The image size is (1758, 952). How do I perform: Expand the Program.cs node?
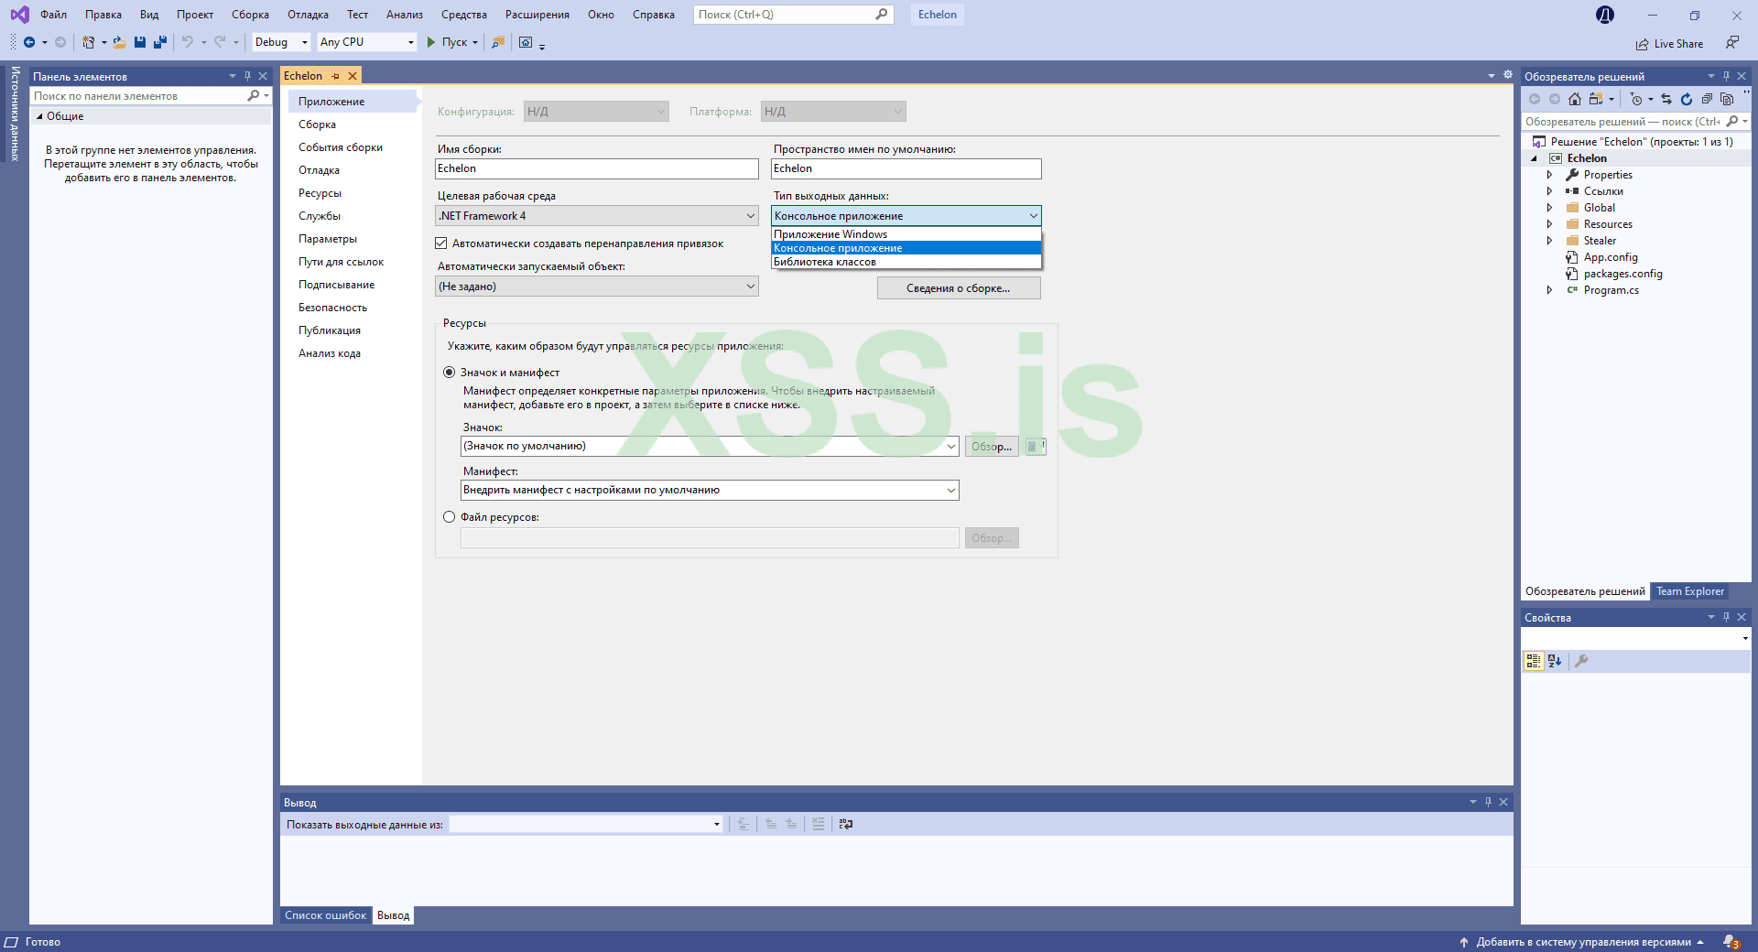1549,290
